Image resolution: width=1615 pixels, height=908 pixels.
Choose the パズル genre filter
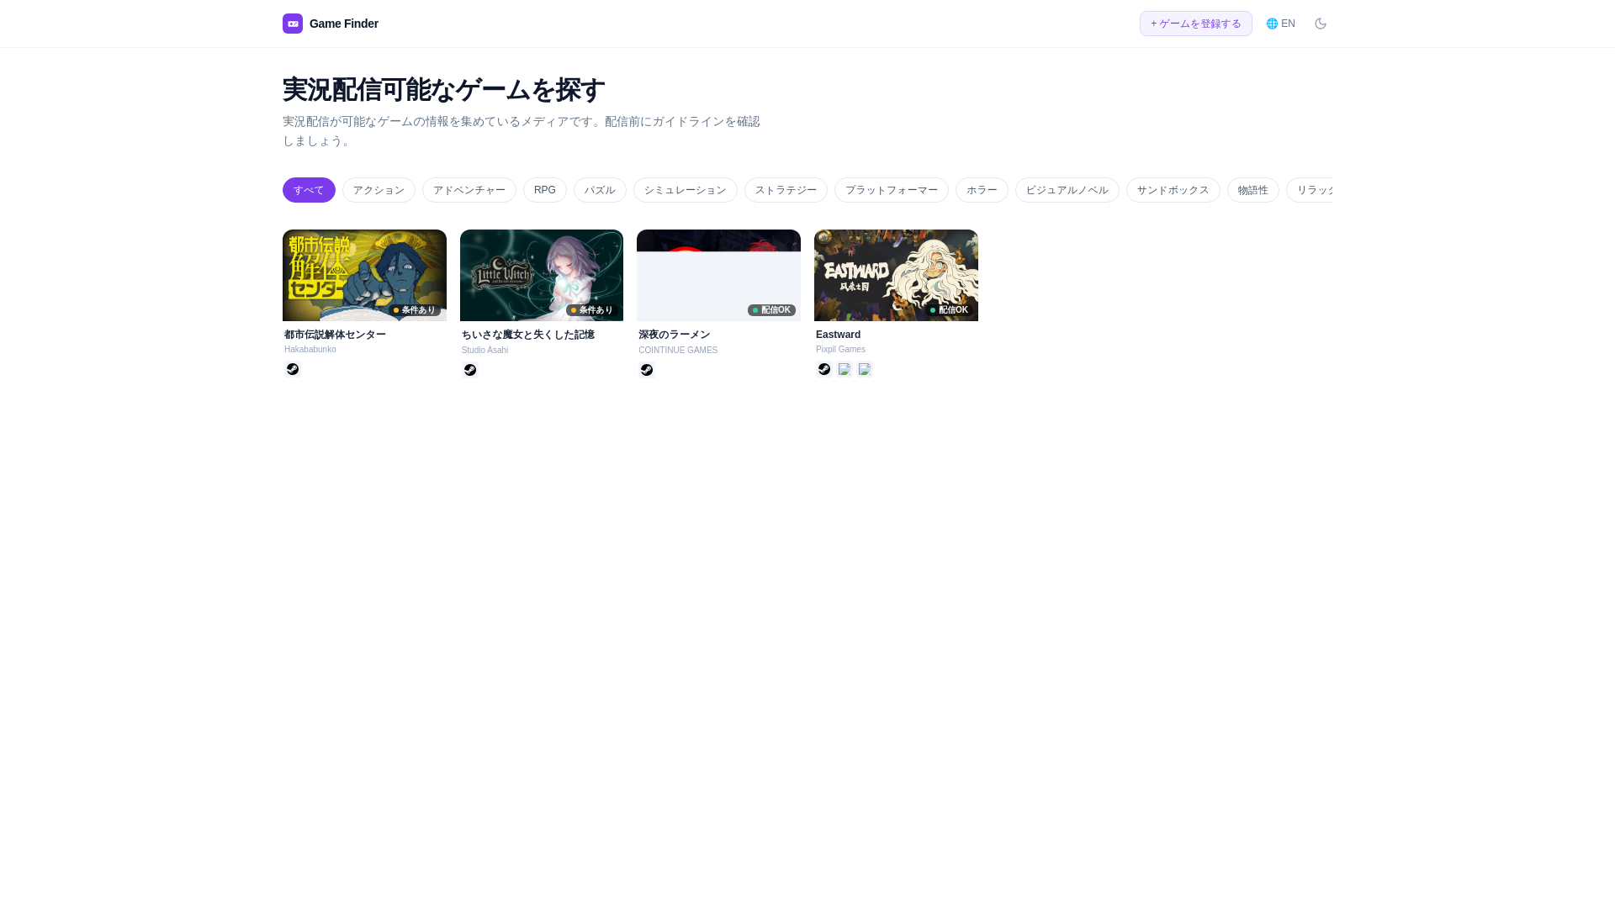[x=600, y=190]
